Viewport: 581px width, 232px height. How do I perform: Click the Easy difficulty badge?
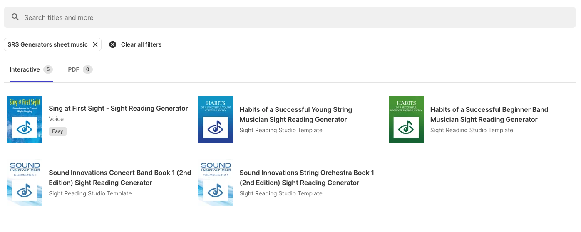coord(57,131)
